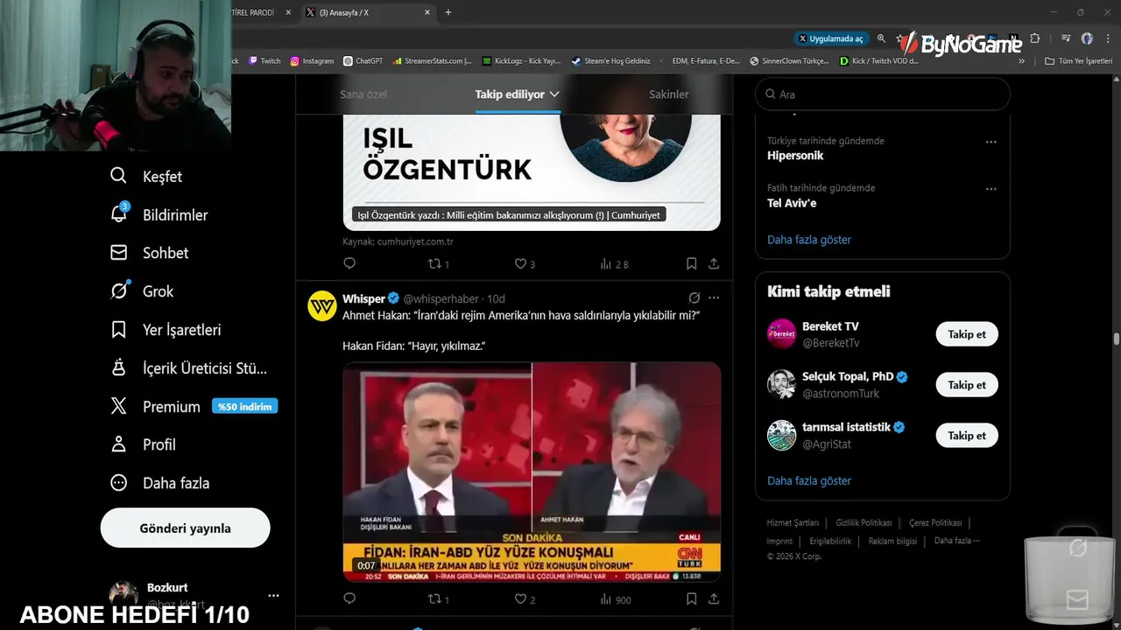Share the Işıl Özgentürk post

click(x=714, y=263)
